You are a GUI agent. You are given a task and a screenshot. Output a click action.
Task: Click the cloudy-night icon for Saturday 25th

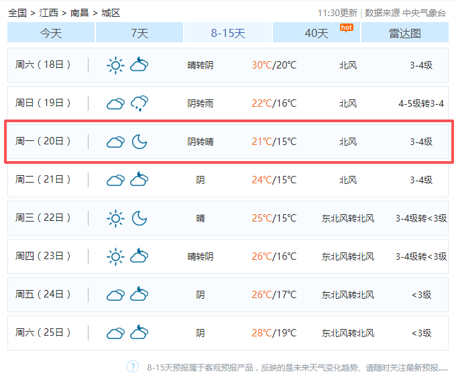[139, 333]
